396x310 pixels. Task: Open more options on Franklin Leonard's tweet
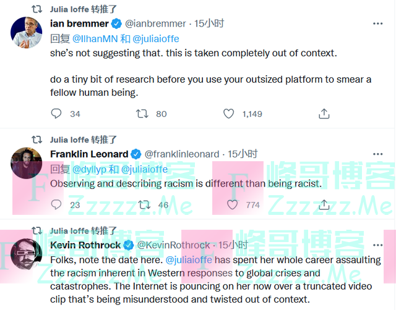coord(377,154)
